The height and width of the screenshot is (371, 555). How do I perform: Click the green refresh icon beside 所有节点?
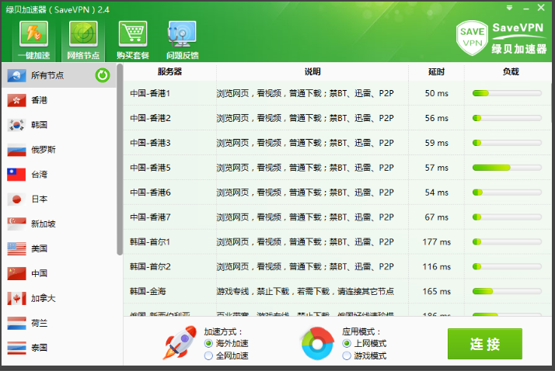click(102, 75)
